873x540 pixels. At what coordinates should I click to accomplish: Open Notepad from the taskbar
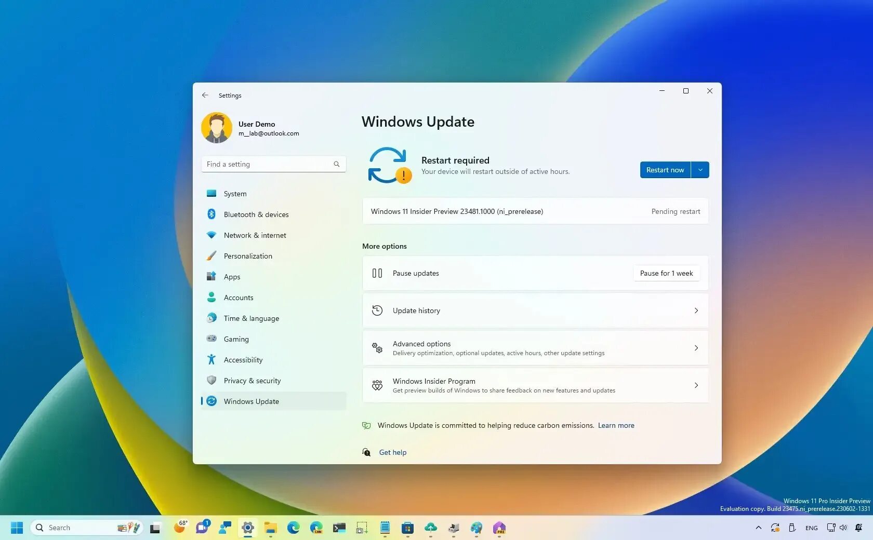coord(385,528)
